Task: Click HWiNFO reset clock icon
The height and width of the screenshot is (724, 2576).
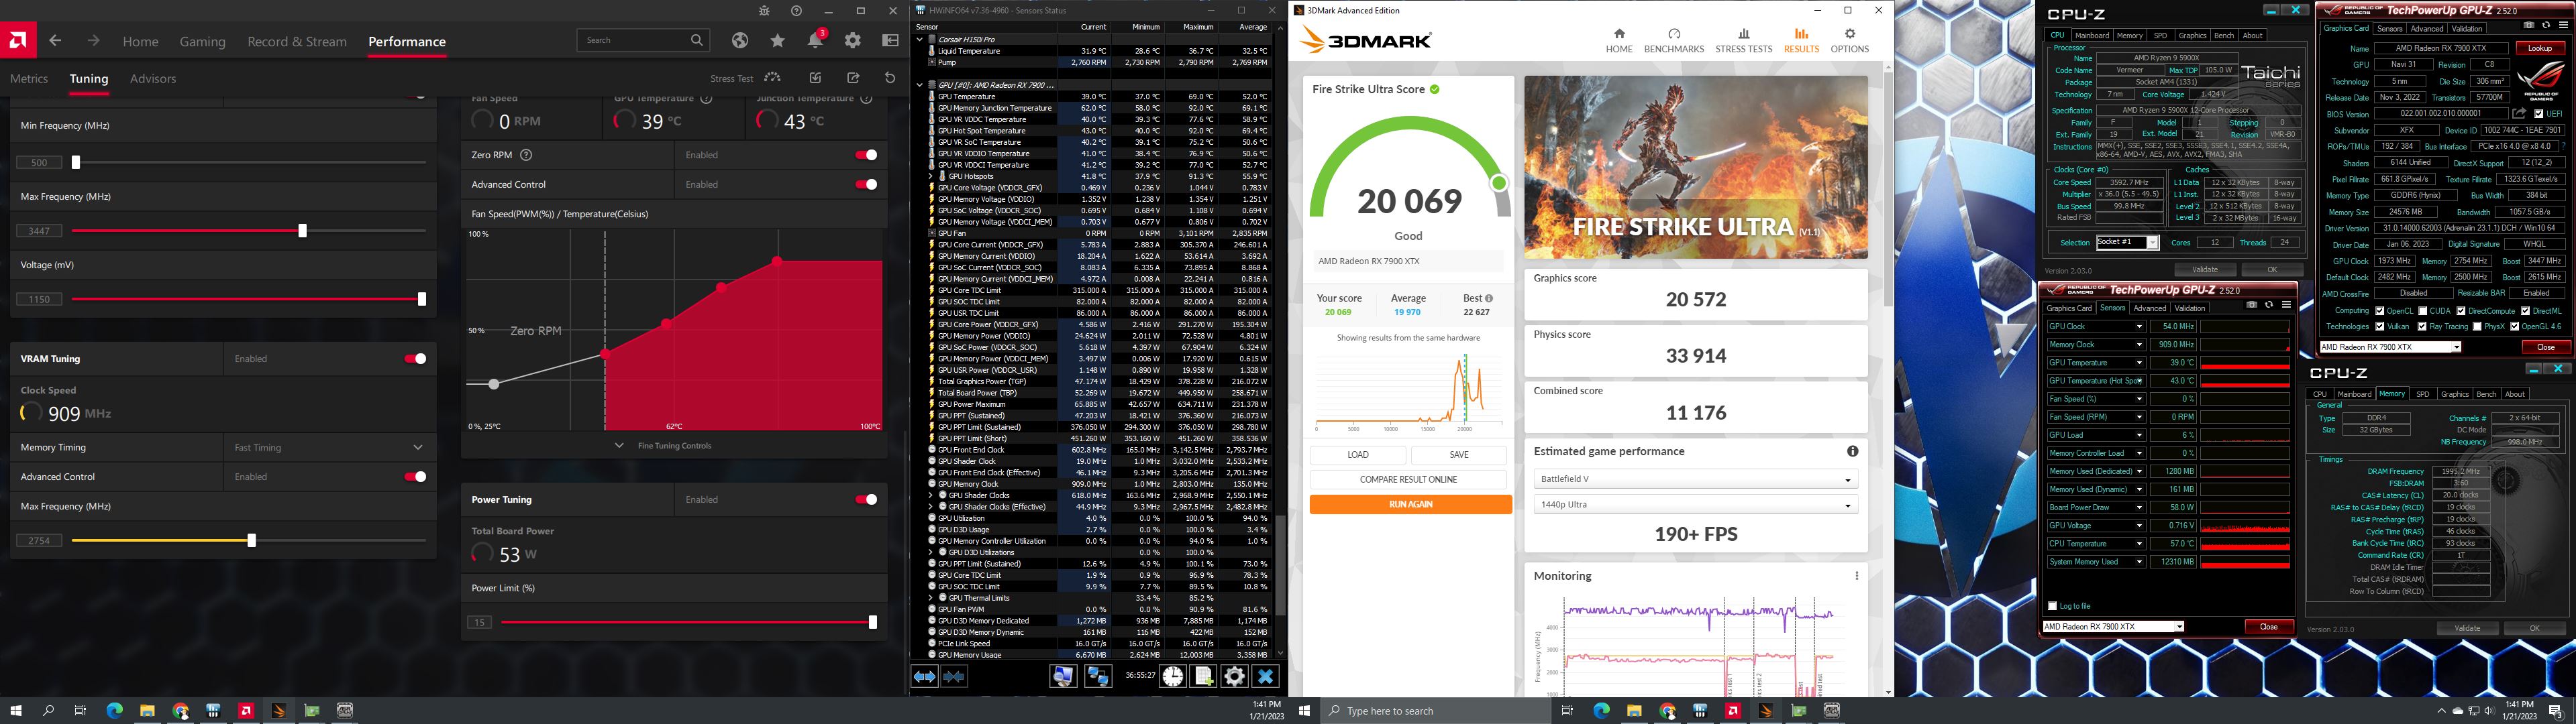Action: pos(1172,677)
